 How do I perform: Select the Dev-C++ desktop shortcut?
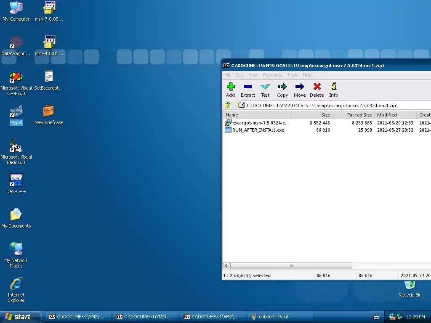(x=16, y=184)
